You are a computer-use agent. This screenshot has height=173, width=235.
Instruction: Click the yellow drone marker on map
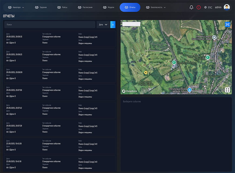coord(146,73)
